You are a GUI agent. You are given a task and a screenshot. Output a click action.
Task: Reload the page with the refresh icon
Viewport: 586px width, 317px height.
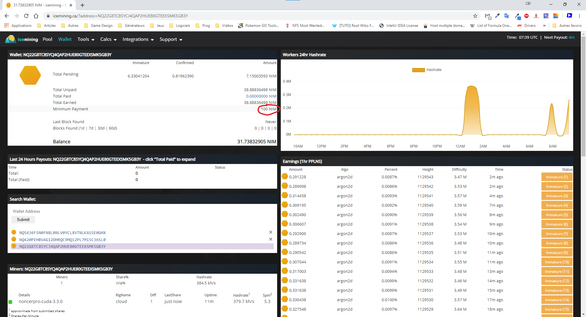pos(26,16)
